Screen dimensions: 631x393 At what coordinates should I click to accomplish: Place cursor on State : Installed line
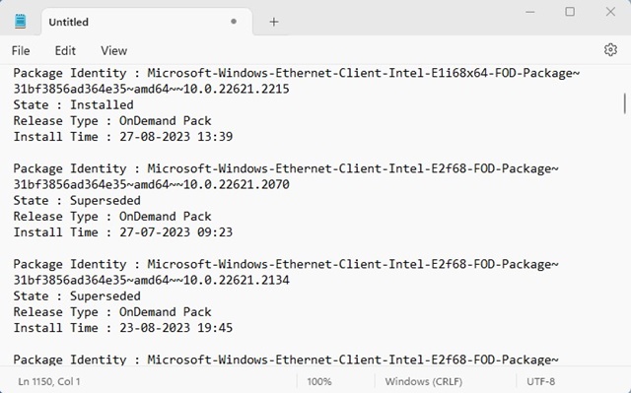point(73,104)
